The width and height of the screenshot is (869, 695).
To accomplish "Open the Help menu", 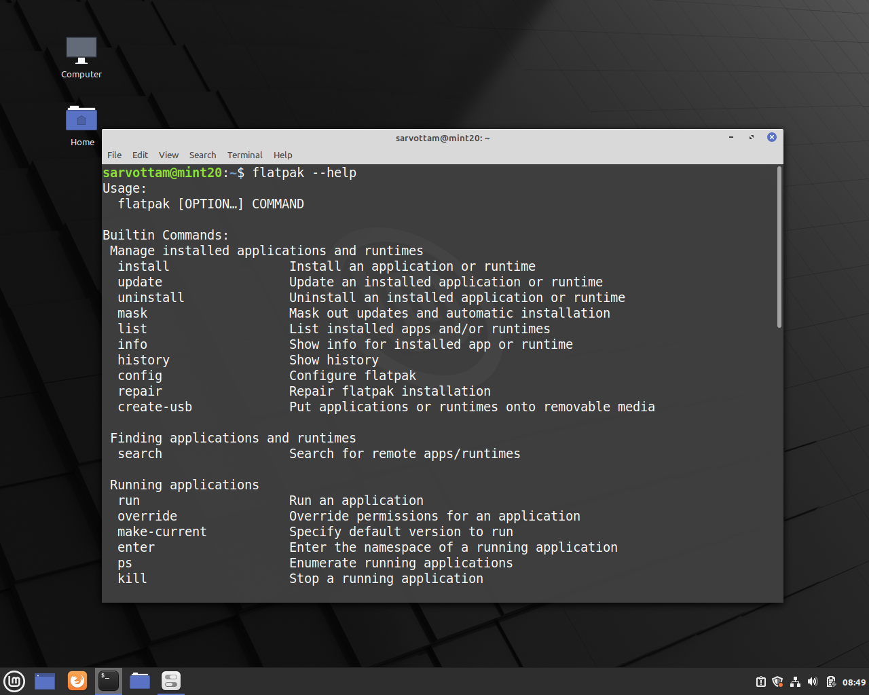I will pos(282,155).
